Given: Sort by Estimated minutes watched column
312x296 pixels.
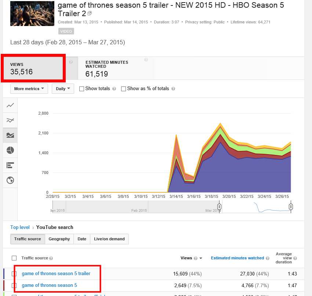Looking at the screenshot, I should coord(237,258).
